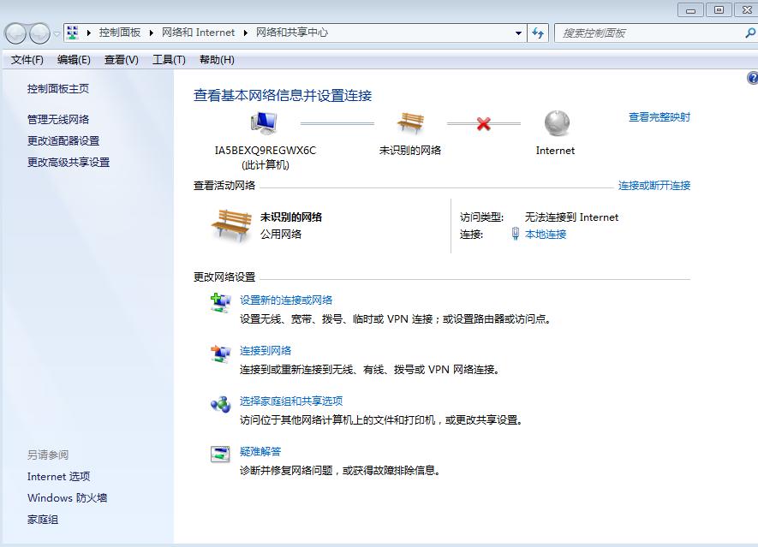Open the 查看 menu
The height and width of the screenshot is (547, 758).
click(121, 59)
